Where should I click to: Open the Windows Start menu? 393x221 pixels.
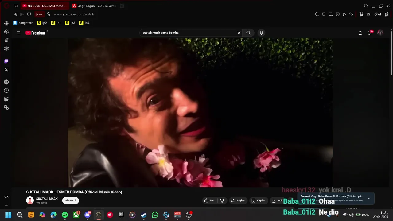click(x=8, y=215)
